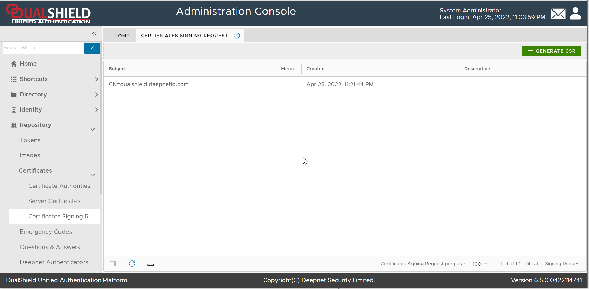Clear the menu search with X button
The height and width of the screenshot is (289, 589).
point(92,48)
